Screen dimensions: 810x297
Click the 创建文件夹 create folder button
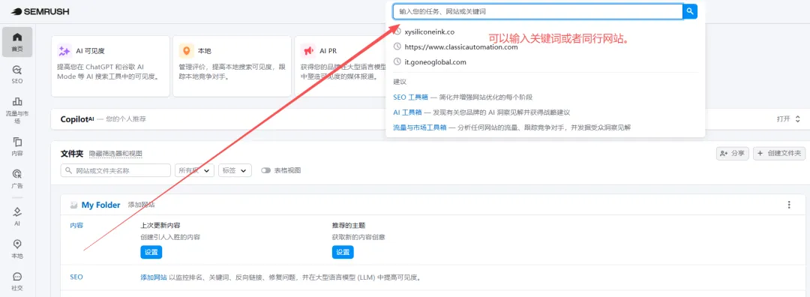(x=779, y=154)
